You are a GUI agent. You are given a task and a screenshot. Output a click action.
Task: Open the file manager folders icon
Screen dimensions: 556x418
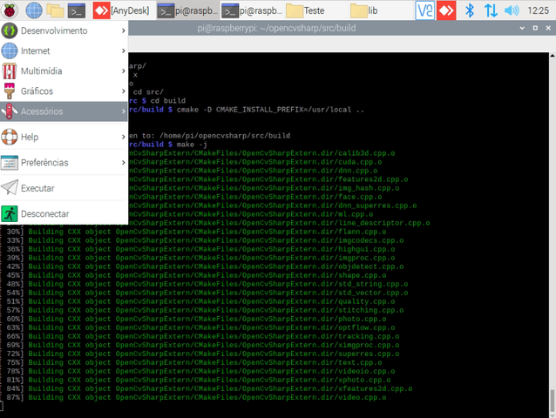click(55, 10)
